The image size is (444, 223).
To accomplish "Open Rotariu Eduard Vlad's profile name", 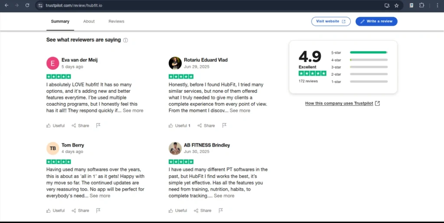I will tap(206, 60).
